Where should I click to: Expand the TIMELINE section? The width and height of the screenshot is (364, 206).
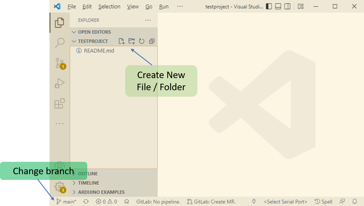click(74, 183)
